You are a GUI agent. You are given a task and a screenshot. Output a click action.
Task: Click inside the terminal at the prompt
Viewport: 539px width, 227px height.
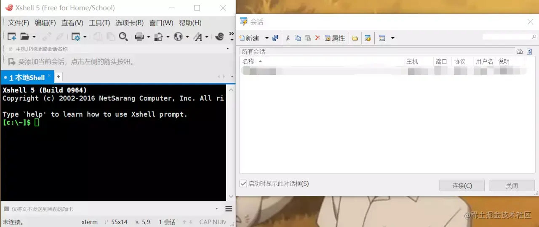(x=37, y=122)
